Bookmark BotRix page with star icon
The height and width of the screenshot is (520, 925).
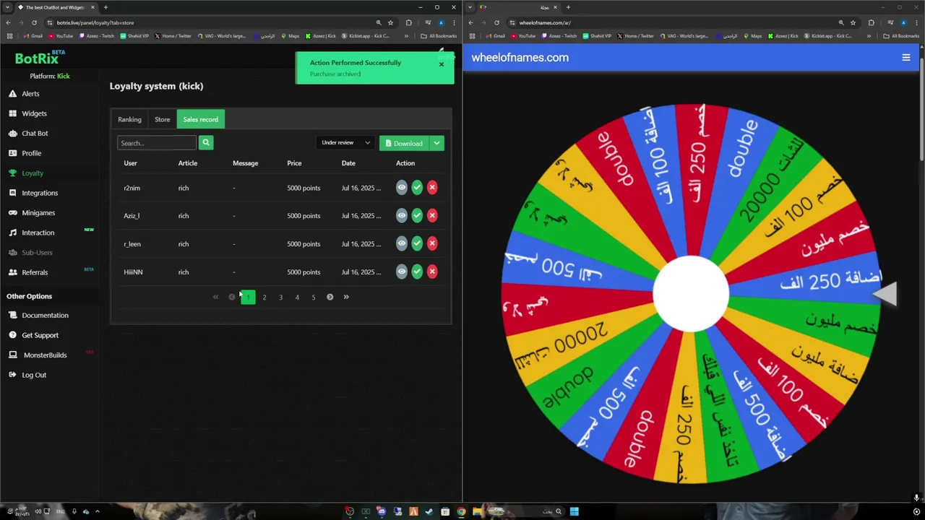[390, 22]
